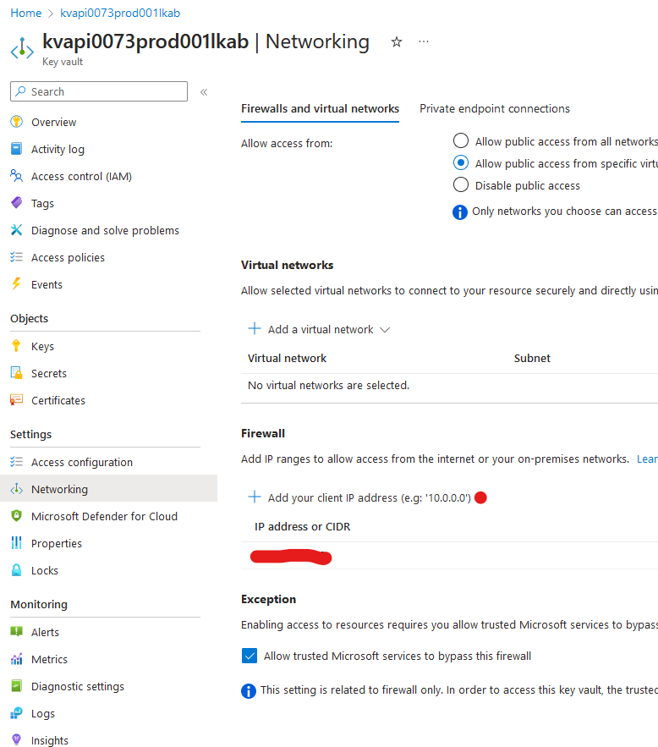Switch to Firewalls and virtual networks tab
Screen dimensions: 658x747
point(320,108)
